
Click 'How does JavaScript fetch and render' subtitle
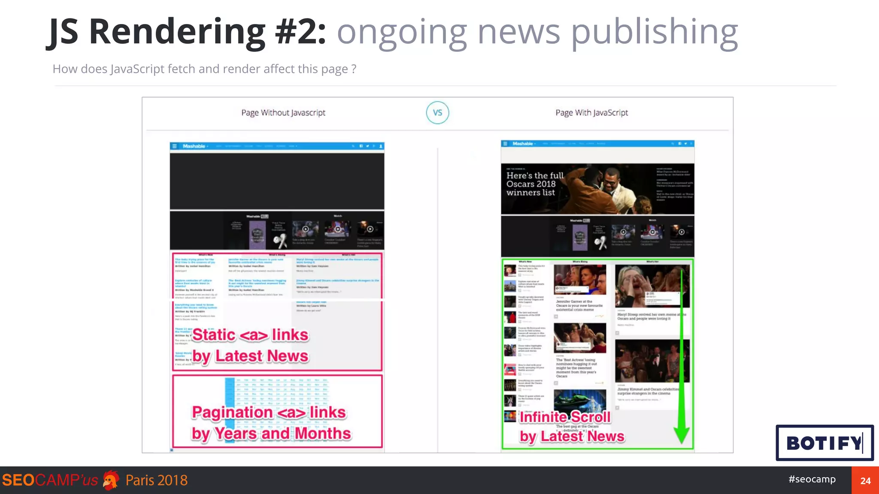(204, 69)
